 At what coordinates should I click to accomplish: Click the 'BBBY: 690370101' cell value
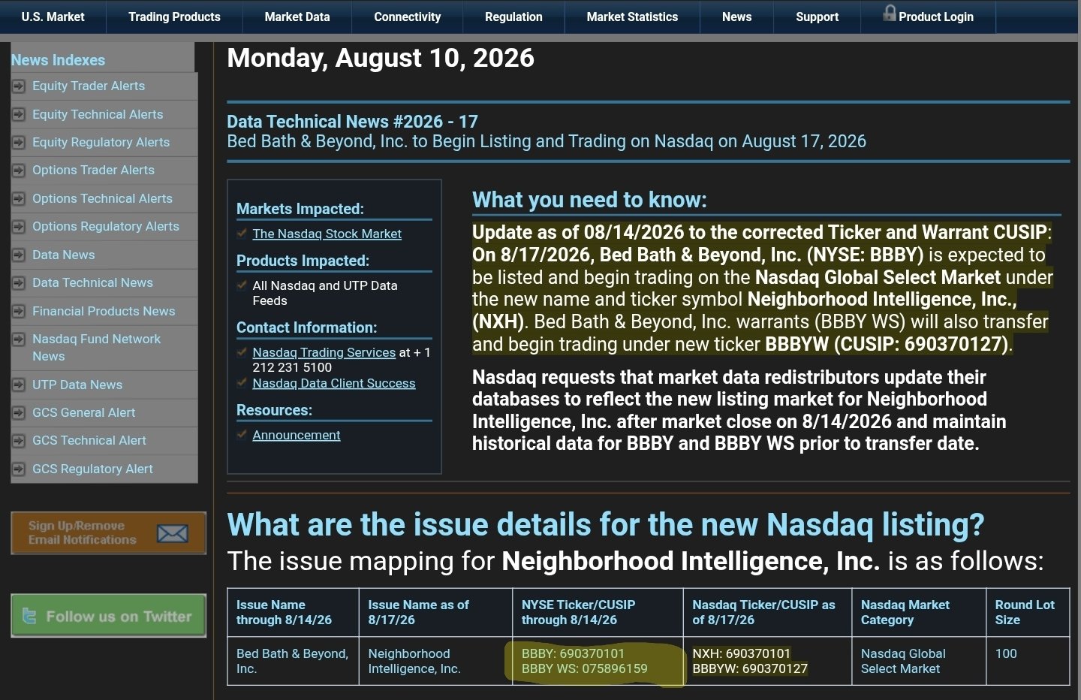pyautogui.click(x=573, y=653)
